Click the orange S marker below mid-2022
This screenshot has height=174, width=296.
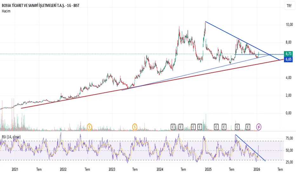tap(89, 127)
